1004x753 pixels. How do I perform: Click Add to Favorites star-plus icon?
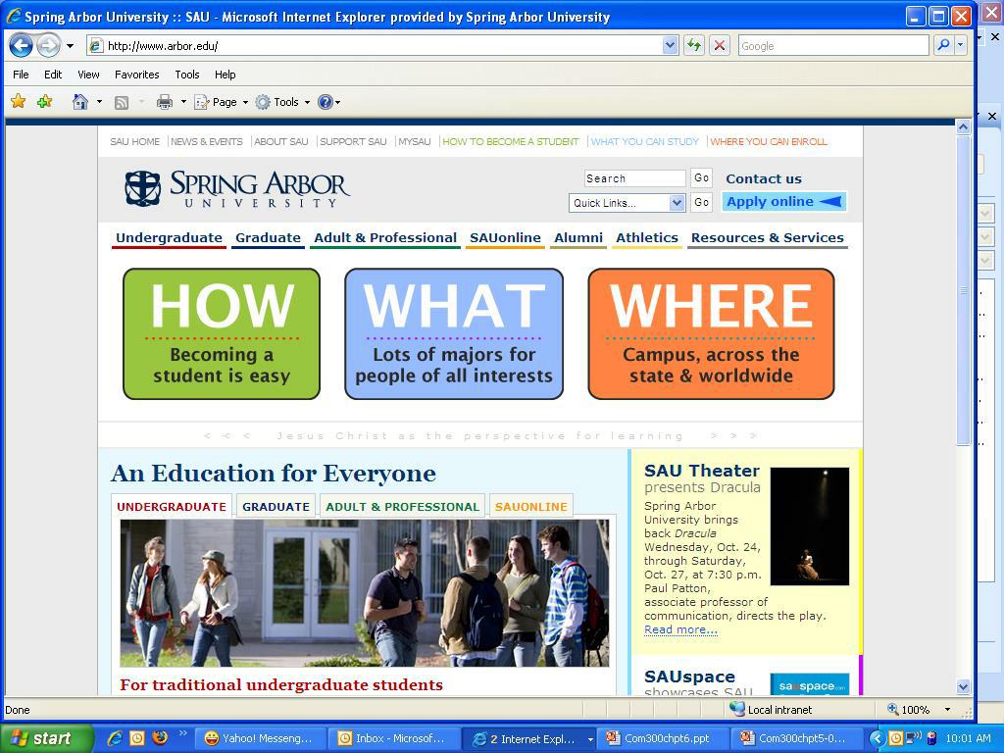coord(44,101)
